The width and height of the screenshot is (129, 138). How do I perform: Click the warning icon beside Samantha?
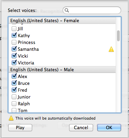(111, 49)
